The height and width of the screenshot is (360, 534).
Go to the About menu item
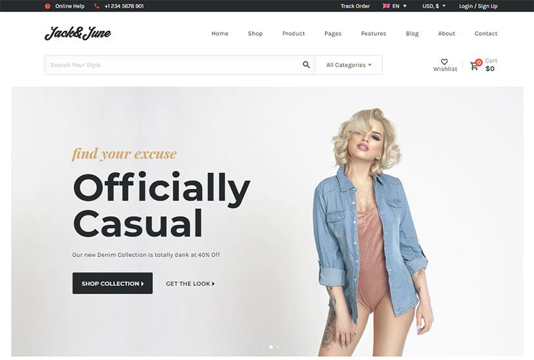447,33
